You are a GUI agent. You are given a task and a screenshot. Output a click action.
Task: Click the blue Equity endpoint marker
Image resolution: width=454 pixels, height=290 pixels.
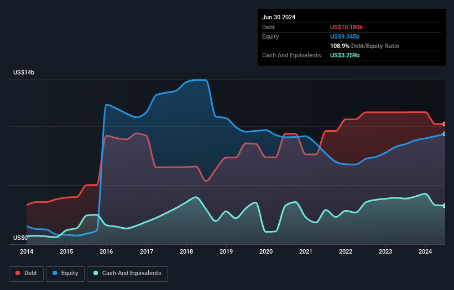[x=445, y=134]
